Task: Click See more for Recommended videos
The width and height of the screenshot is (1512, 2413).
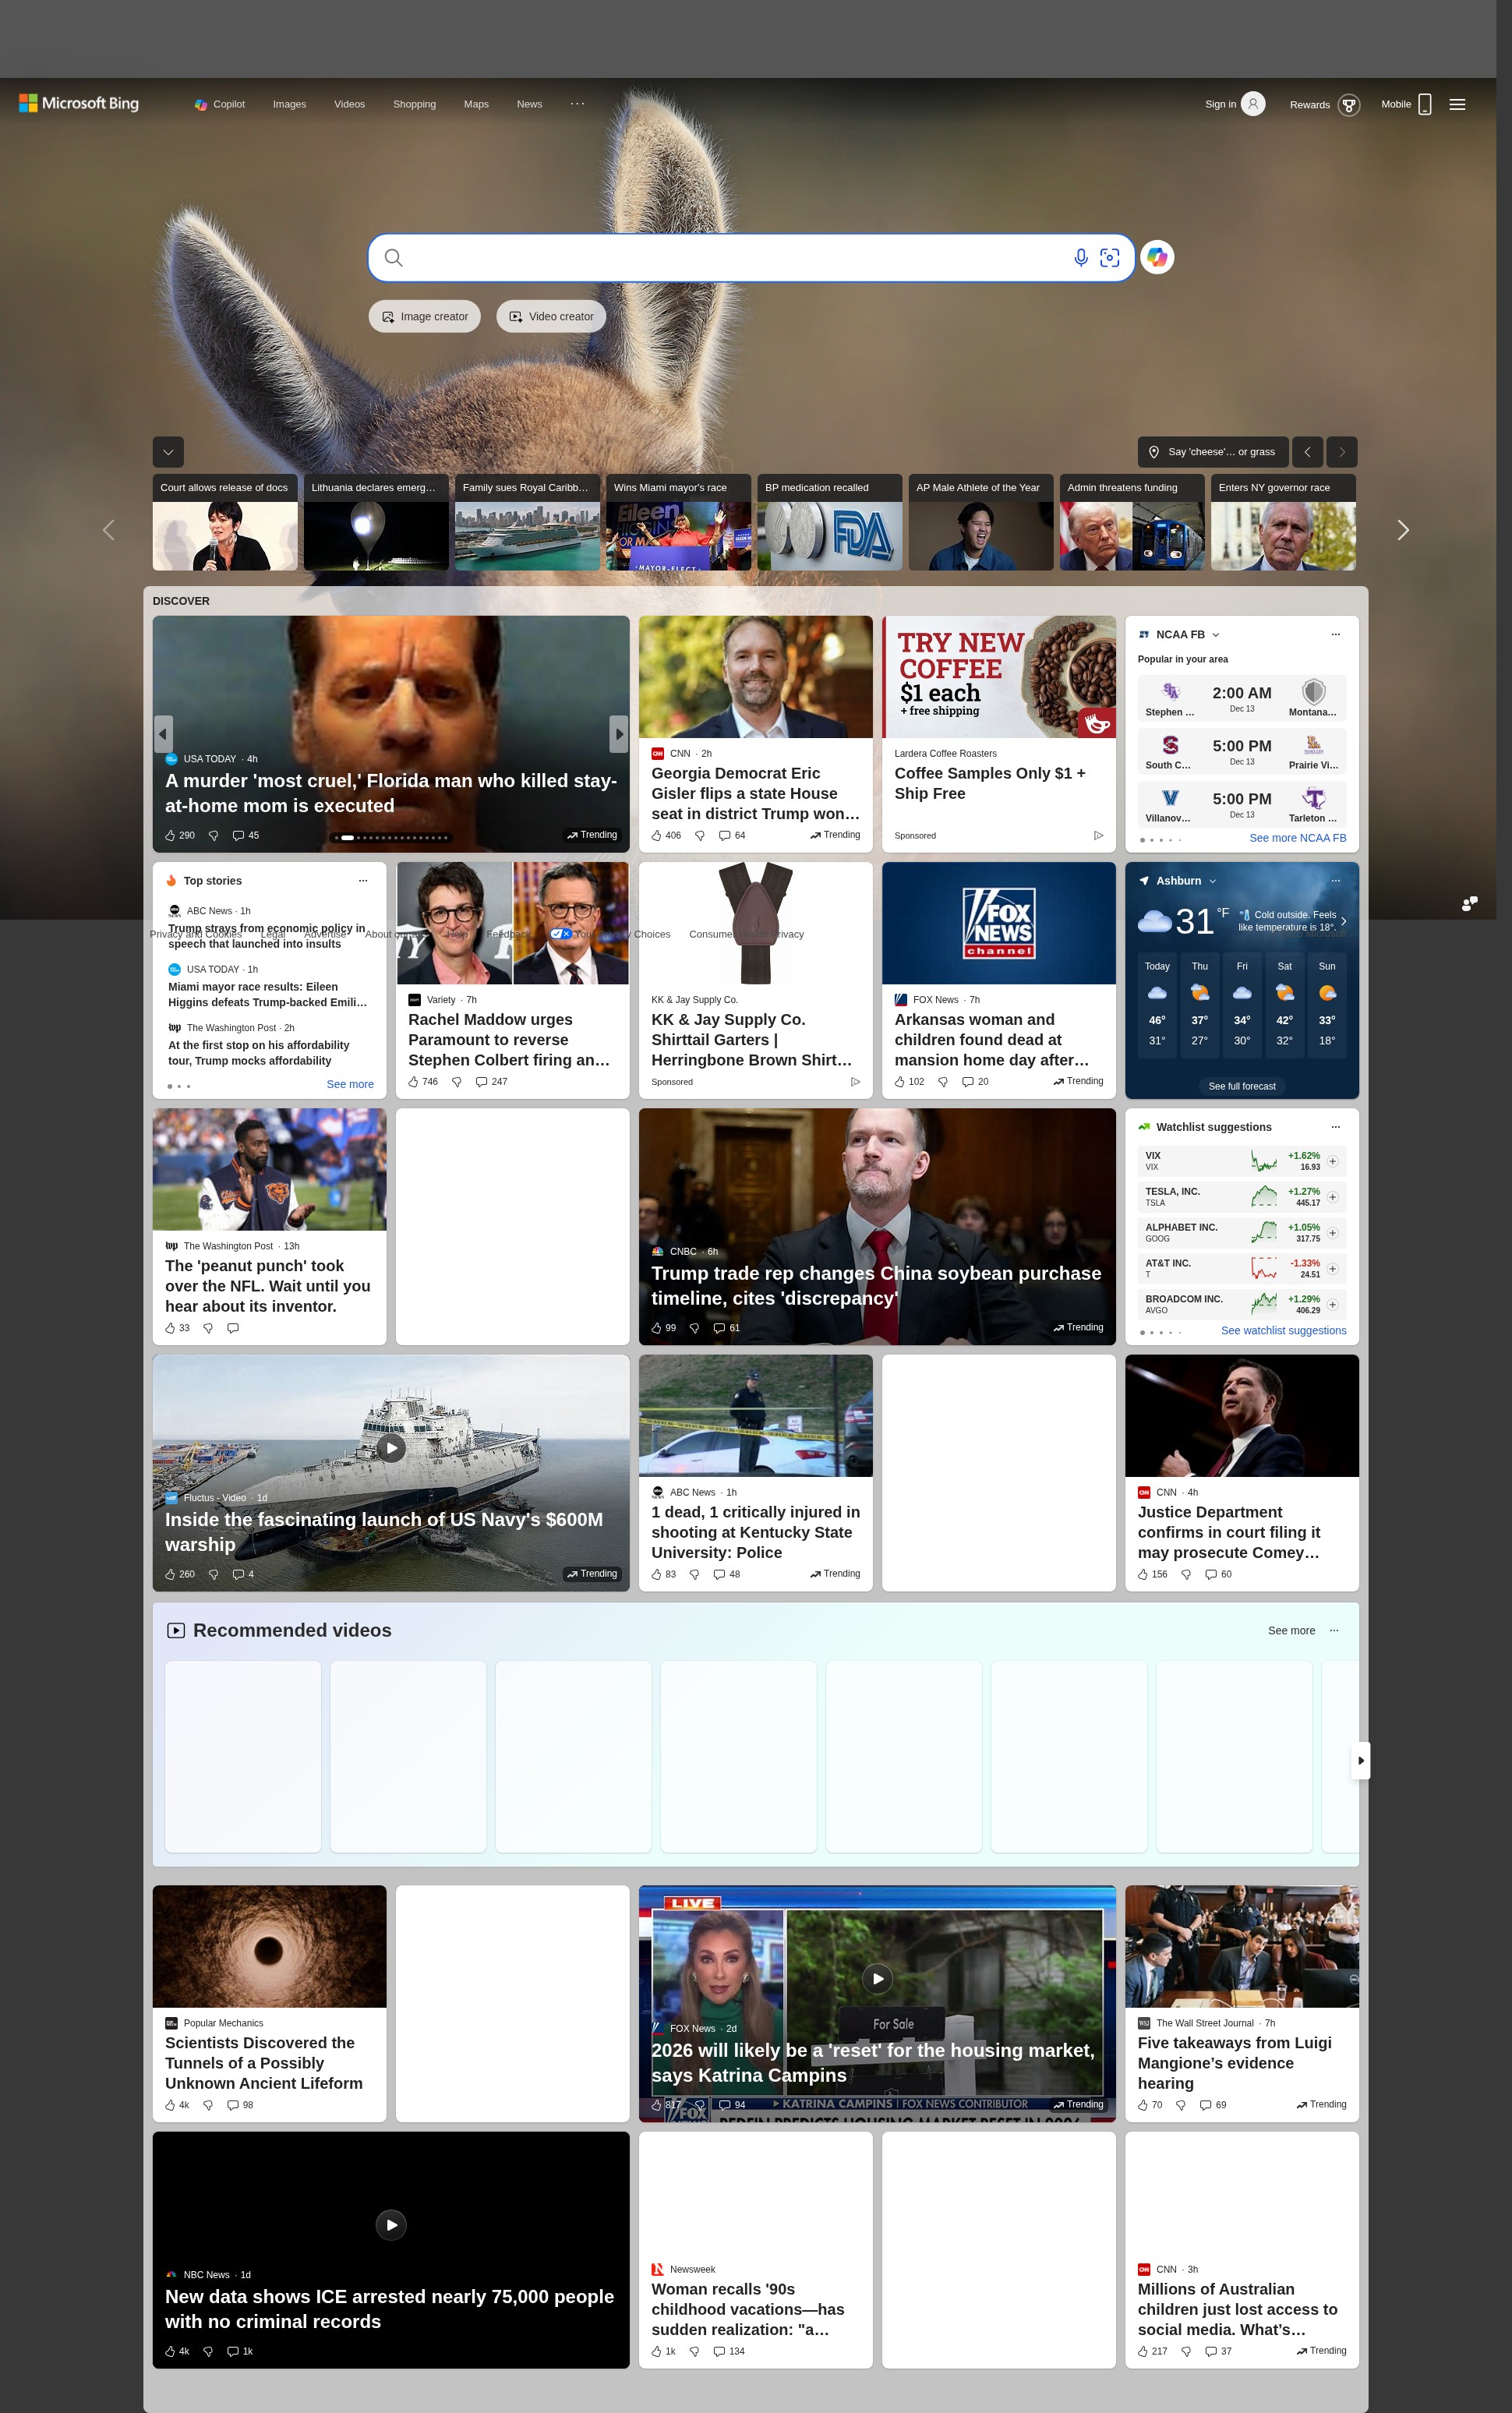Action: pos(1291,1631)
